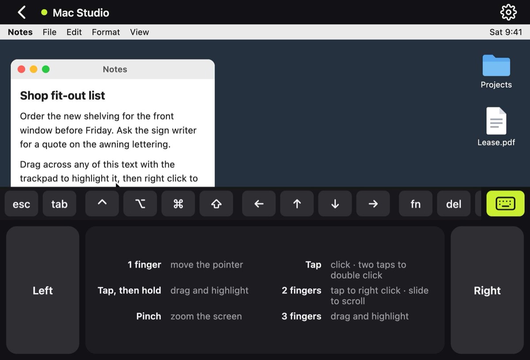This screenshot has width=530, height=360.
Task: Tap the up arrow key
Action: pyautogui.click(x=297, y=204)
